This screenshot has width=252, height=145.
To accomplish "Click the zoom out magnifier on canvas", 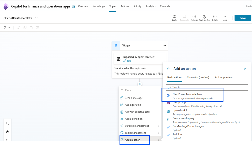I will click(x=8, y=140).
